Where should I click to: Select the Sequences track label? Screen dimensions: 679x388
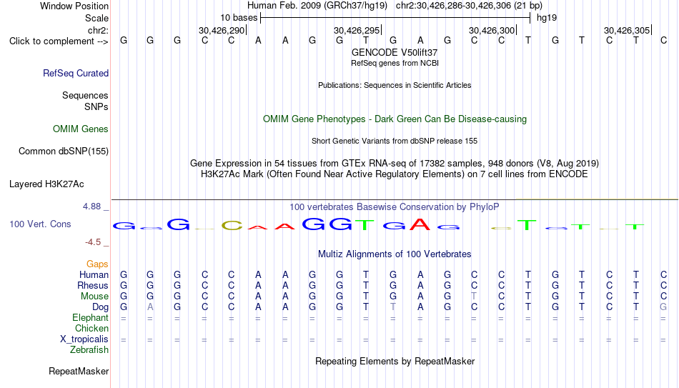[x=85, y=95]
